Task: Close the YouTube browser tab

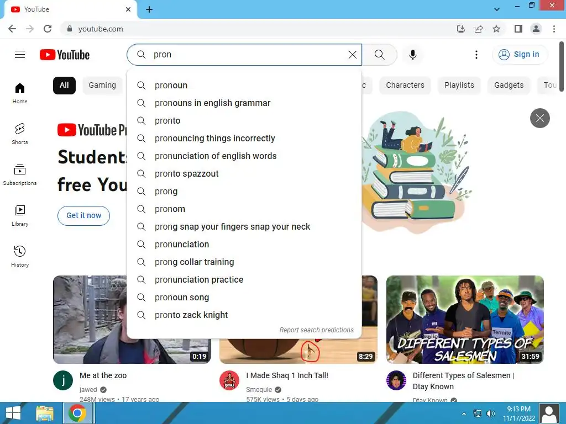Action: [128, 9]
